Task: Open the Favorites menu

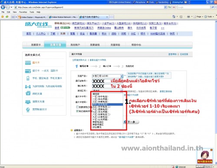Action: click(x=23, y=12)
